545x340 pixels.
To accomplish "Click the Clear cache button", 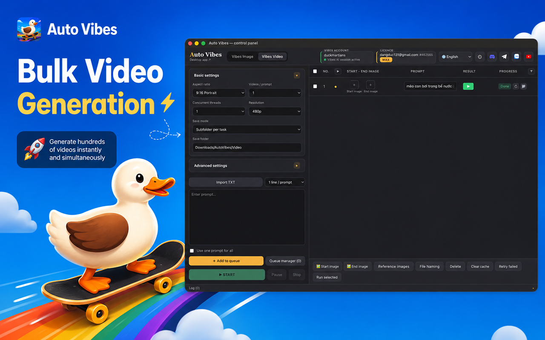I will (x=480, y=266).
